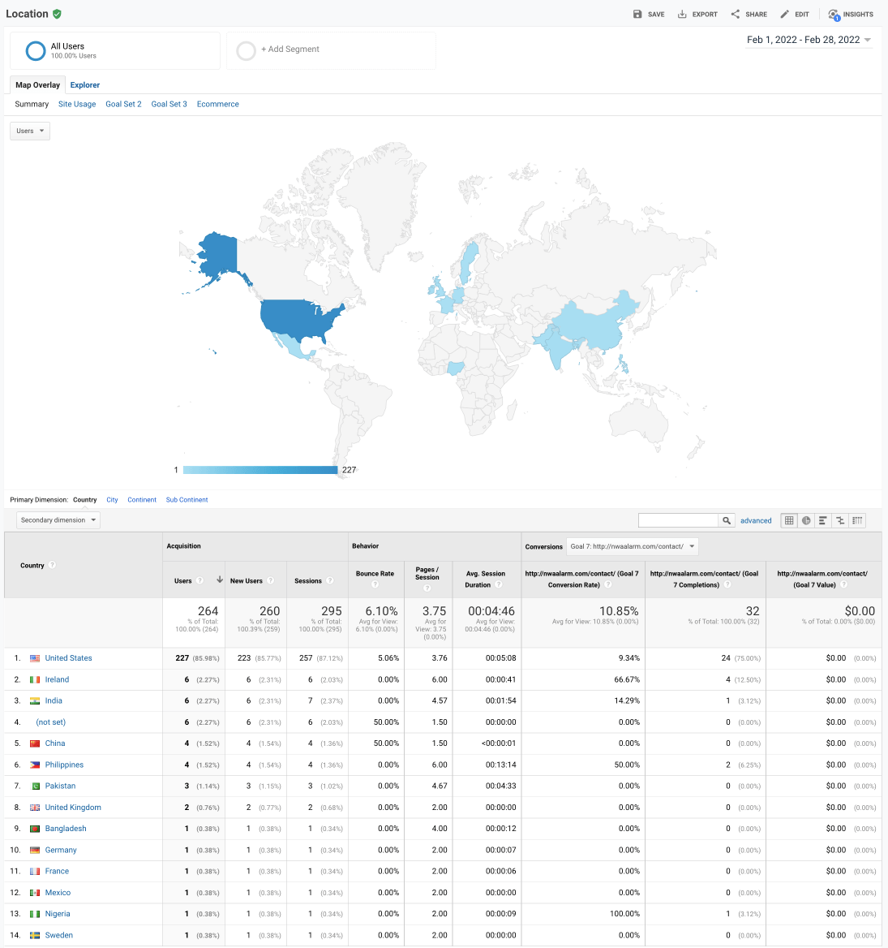888x948 pixels.
Task: Switch to Pivot table view icon
Action: tap(856, 520)
